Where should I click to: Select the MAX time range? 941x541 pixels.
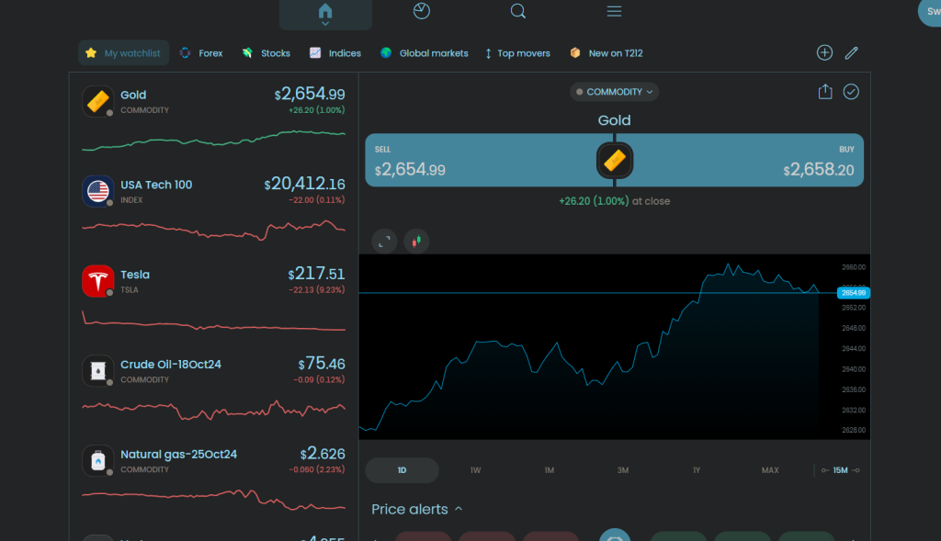(770, 470)
